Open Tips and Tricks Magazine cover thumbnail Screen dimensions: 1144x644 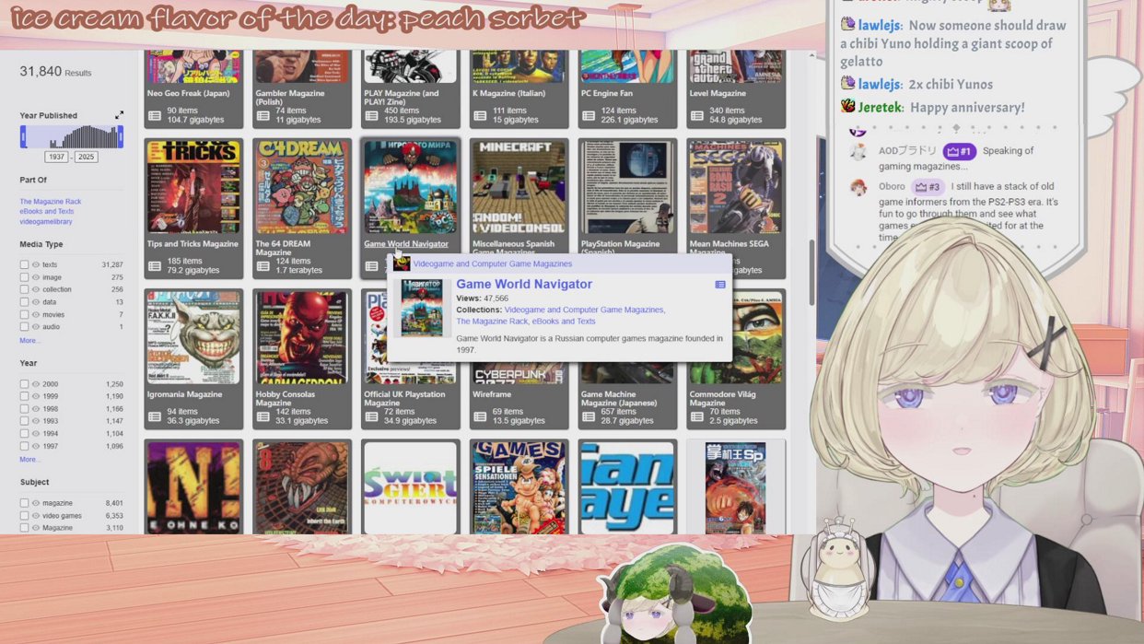click(x=193, y=187)
